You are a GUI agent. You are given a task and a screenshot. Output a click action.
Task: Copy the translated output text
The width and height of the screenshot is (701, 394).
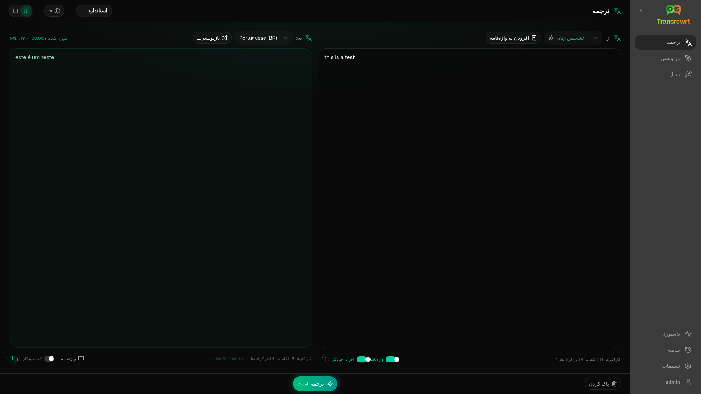click(15, 359)
